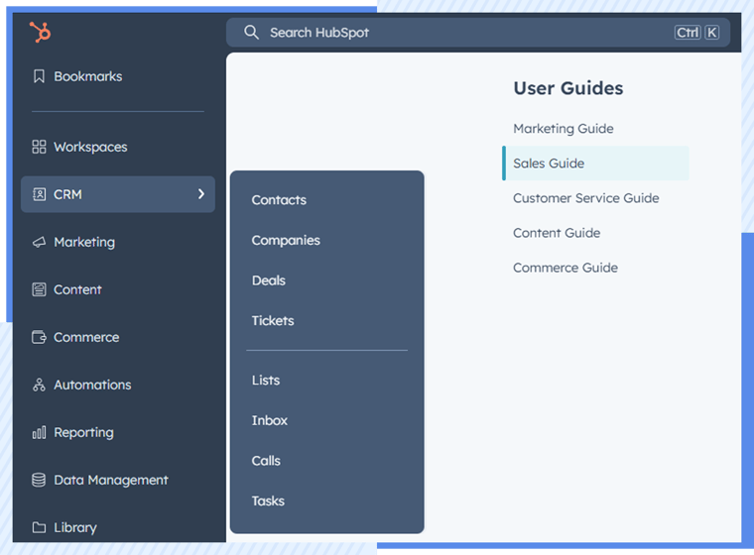Select the highlighted Sales Guide
Viewport: 754px width, 555px height.
point(595,164)
